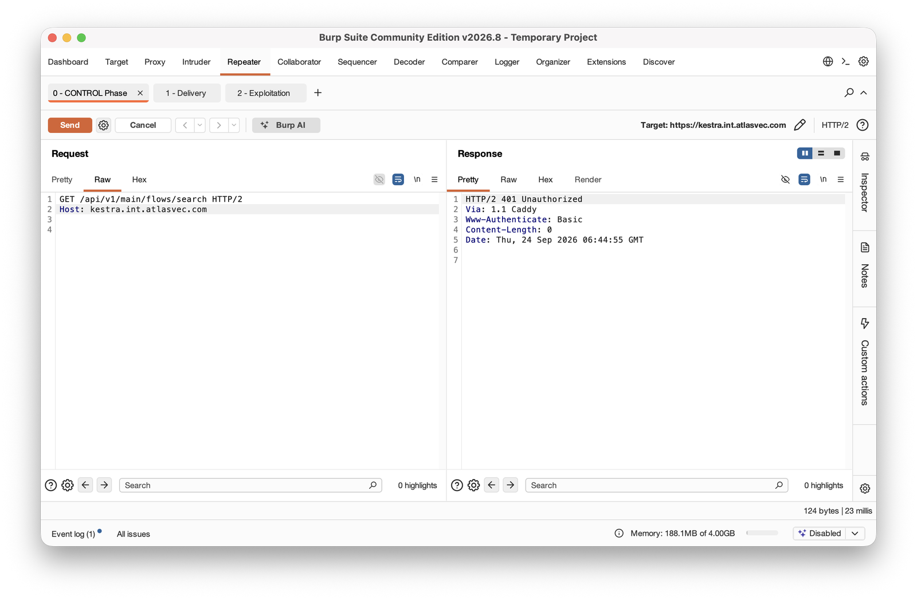Open the Response search settings gear

click(x=473, y=485)
